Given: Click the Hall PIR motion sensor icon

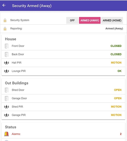Looking at the screenshot, I should tap(7, 63).
